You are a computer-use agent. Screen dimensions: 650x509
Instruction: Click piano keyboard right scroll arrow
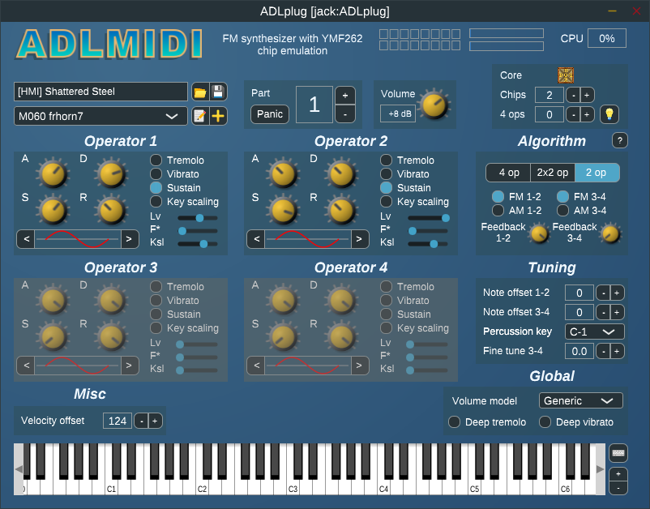[601, 468]
